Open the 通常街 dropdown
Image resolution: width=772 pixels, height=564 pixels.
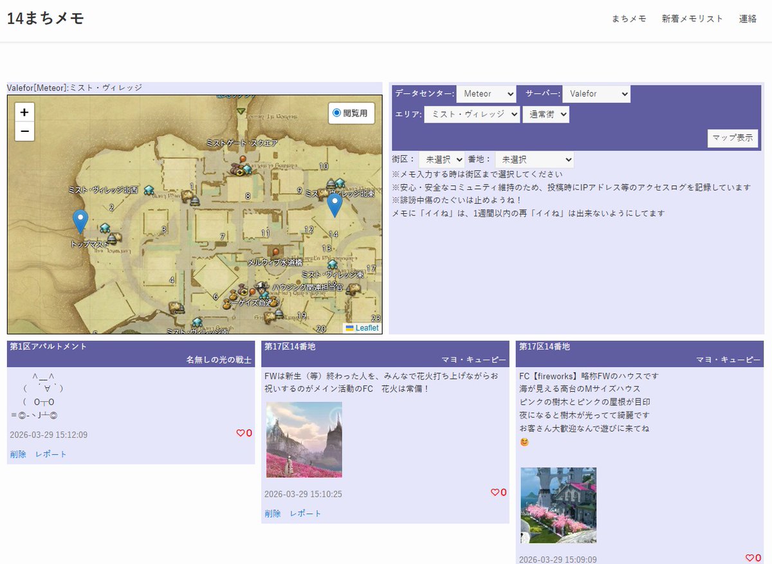546,114
